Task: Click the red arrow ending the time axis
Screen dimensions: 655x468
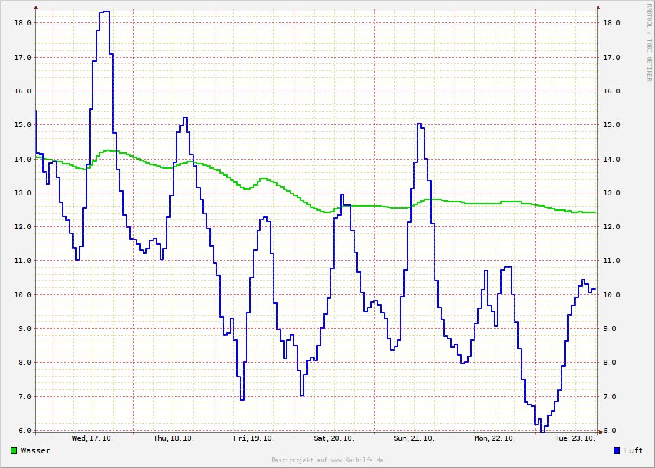Action: click(x=599, y=431)
